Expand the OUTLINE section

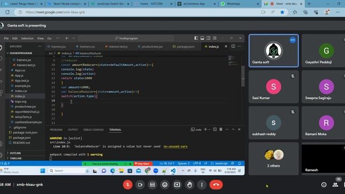pos(15,153)
